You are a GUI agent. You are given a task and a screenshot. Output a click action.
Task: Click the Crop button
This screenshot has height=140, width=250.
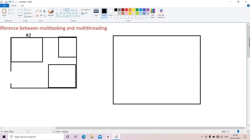27,10
